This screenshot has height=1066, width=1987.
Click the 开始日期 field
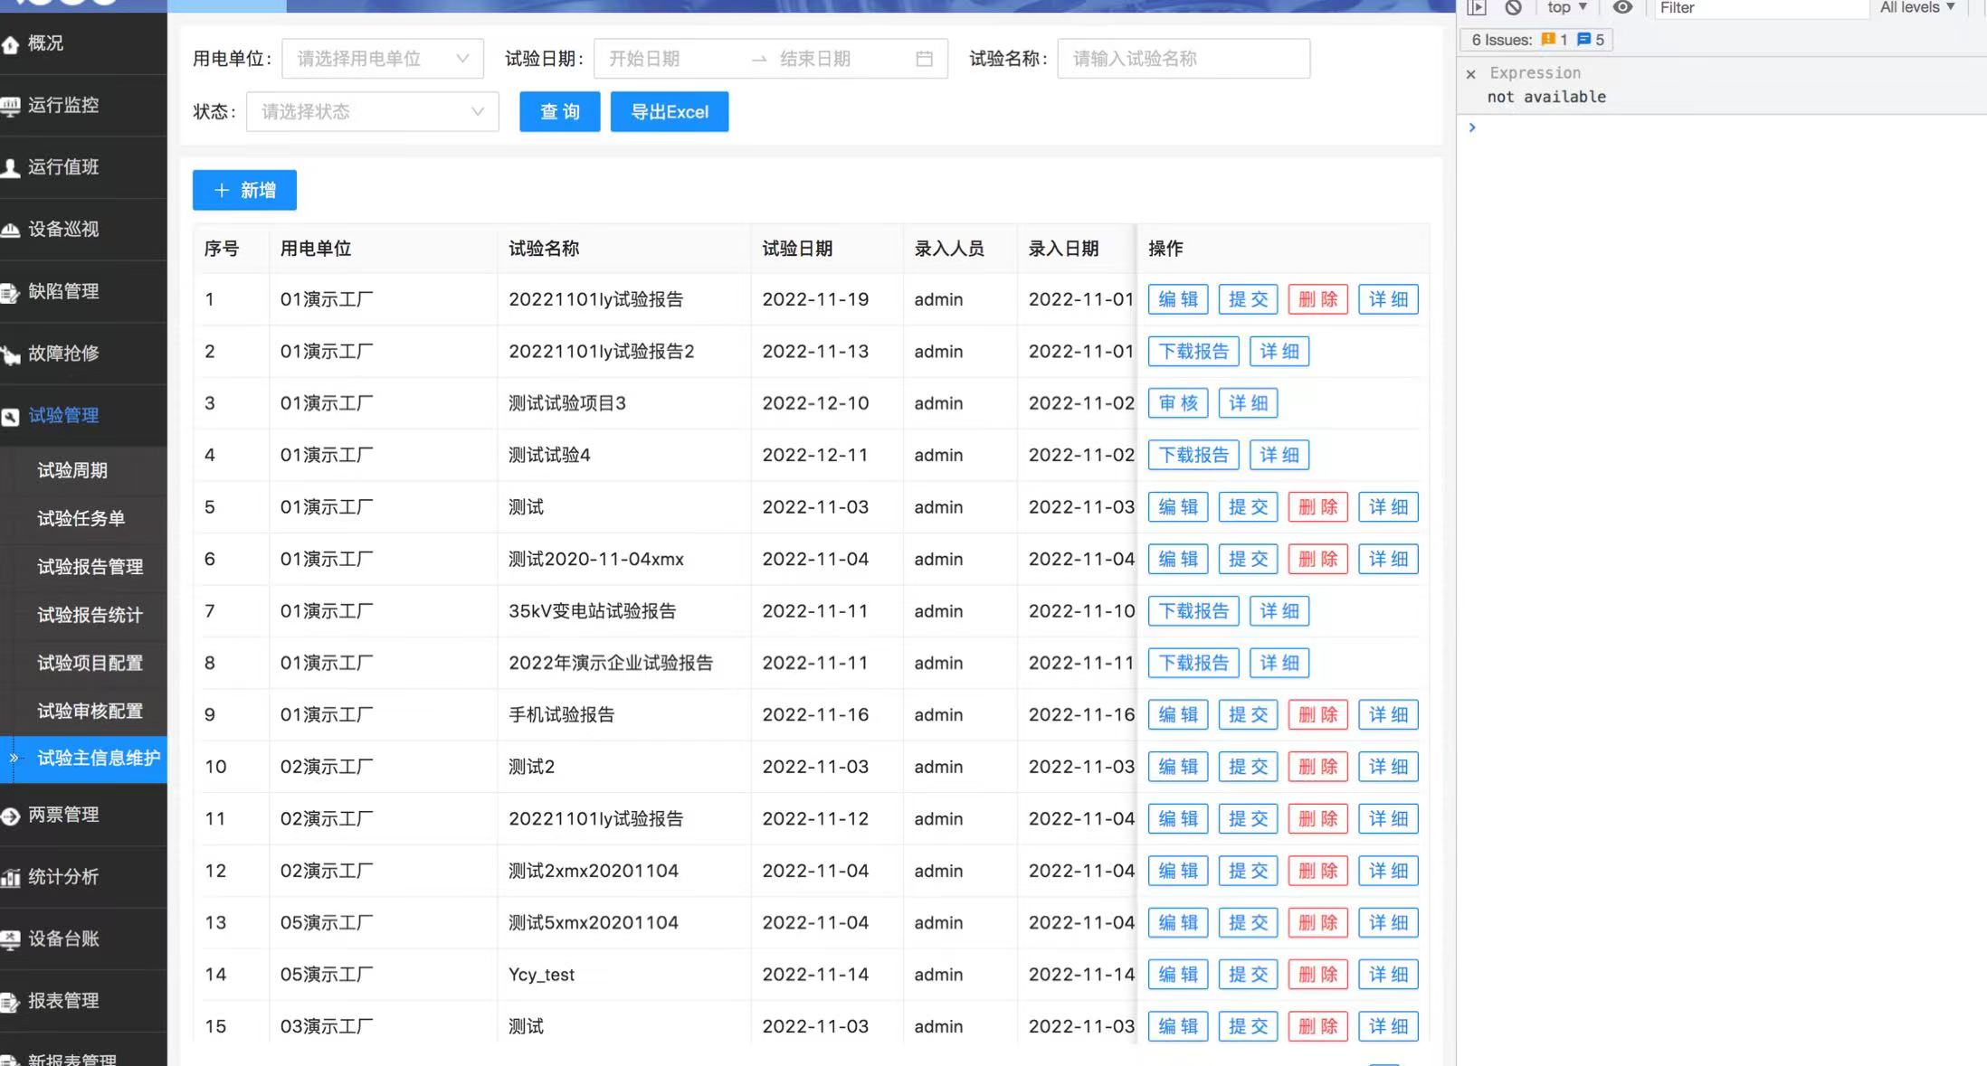(670, 59)
